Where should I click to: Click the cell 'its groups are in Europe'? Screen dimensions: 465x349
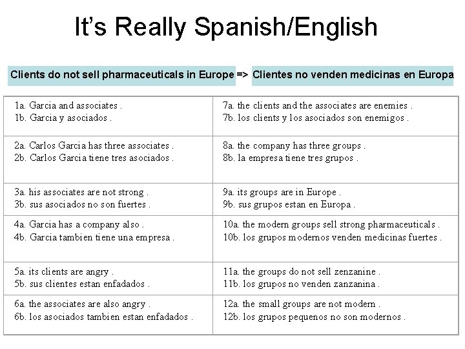coord(335,198)
